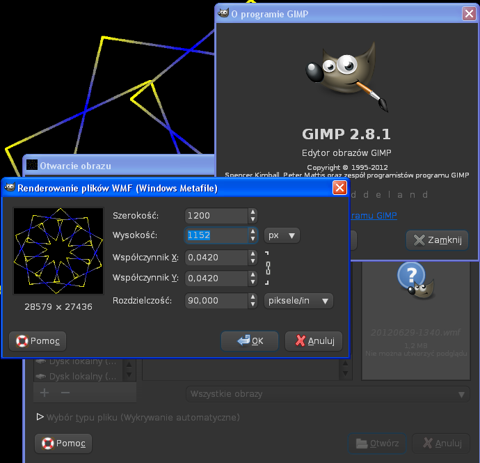
Task: Click Wilber icon in WMF dialog title bar
Action: point(9,187)
